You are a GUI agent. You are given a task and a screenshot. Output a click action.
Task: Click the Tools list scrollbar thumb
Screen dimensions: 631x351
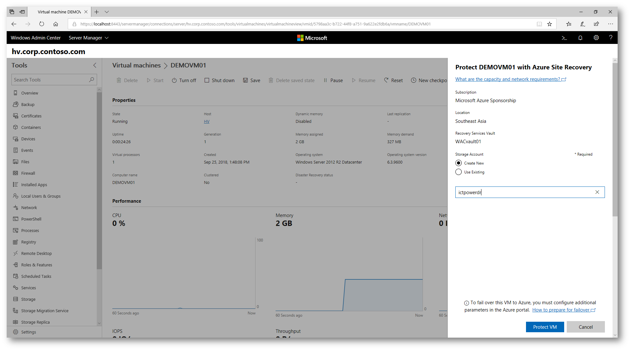click(99, 180)
